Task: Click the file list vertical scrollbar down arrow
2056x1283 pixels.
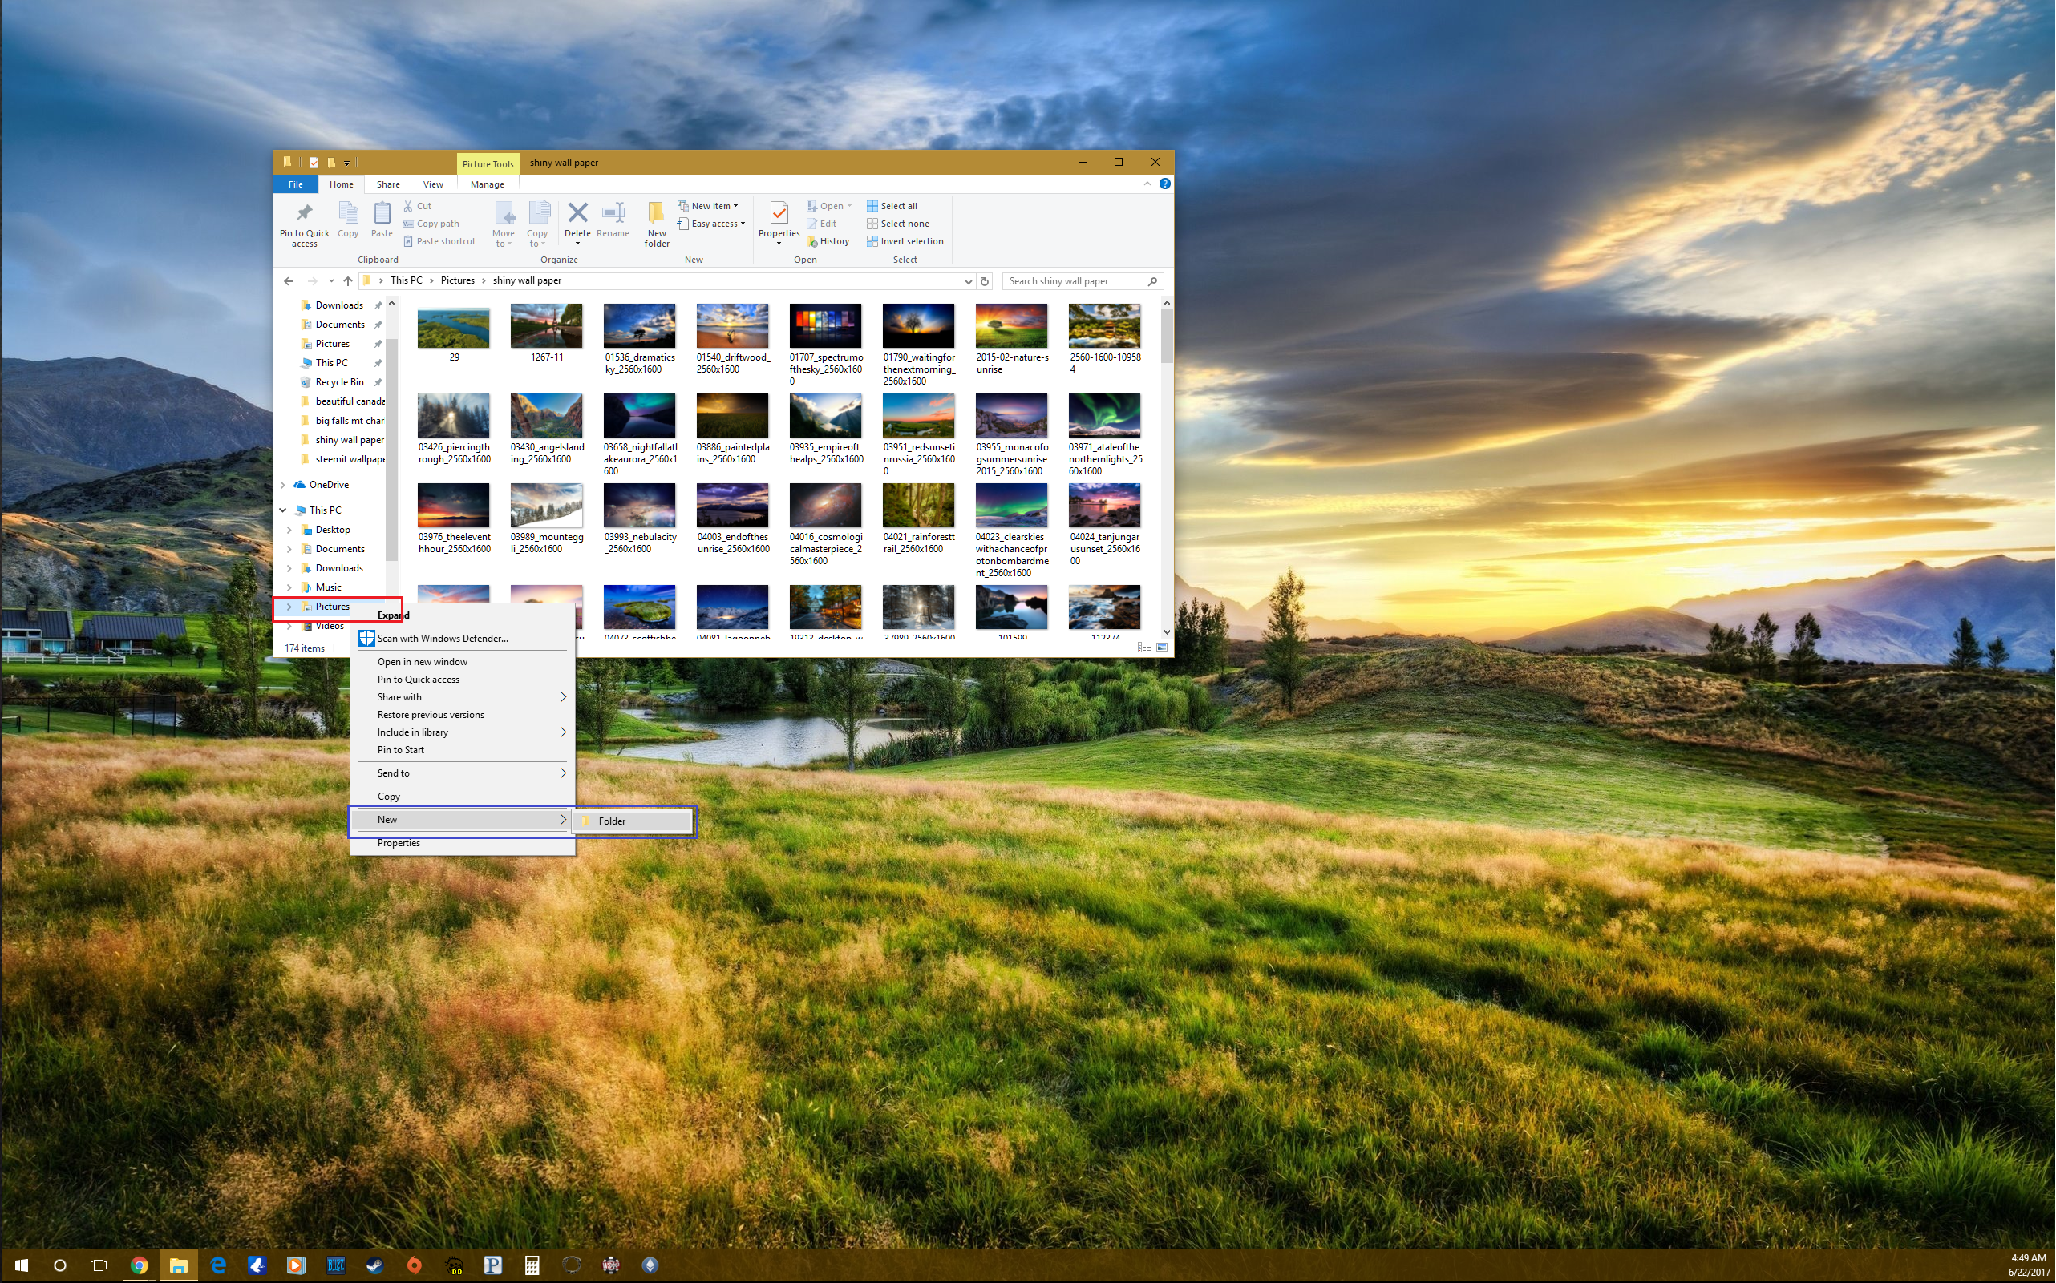Action: 1167,632
